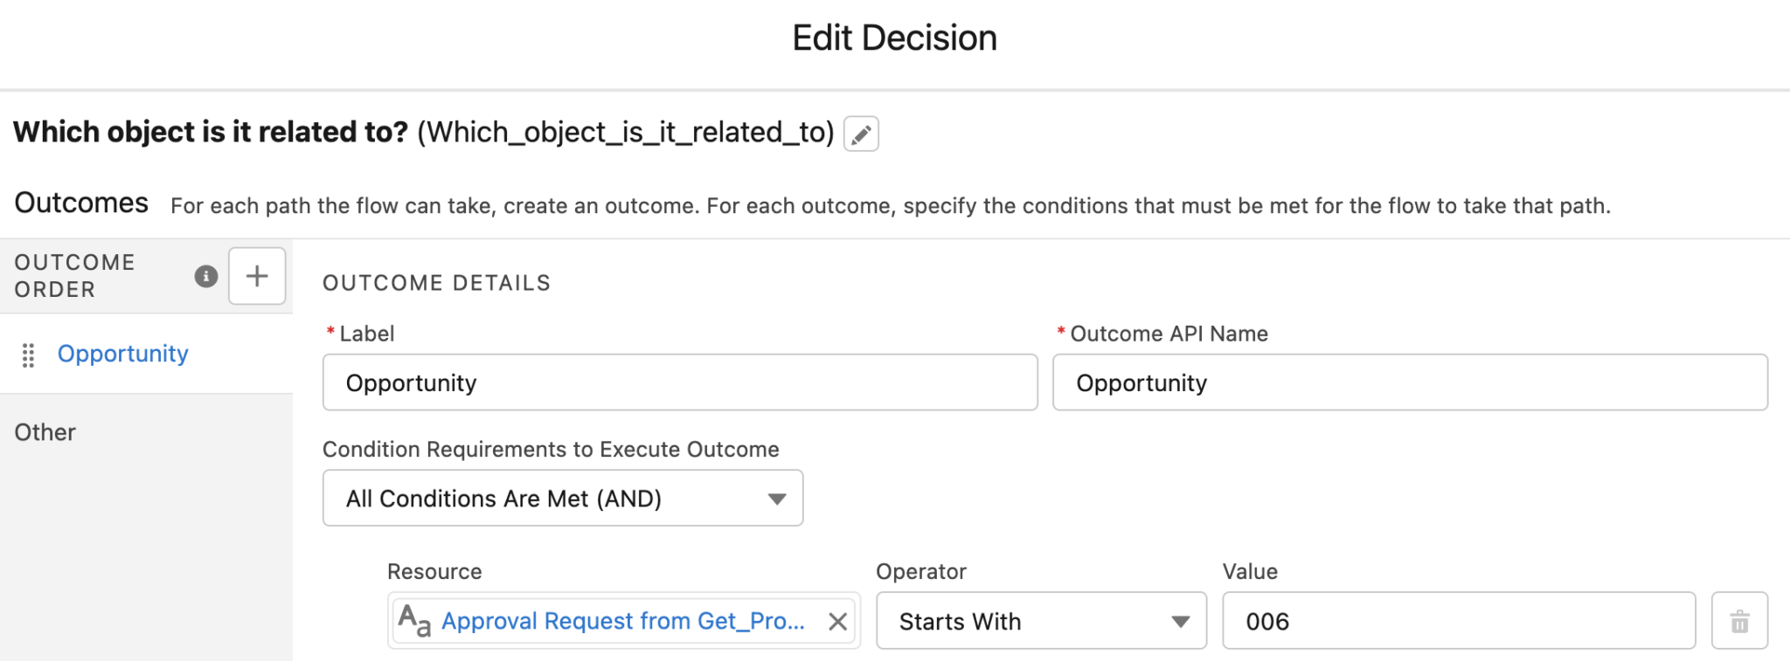This screenshot has width=1790, height=661.
Task: Click the plus icon to add a new outcome
Action: coord(257,275)
